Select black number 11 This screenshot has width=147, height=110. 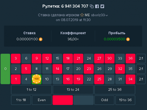[x=47, y=69]
